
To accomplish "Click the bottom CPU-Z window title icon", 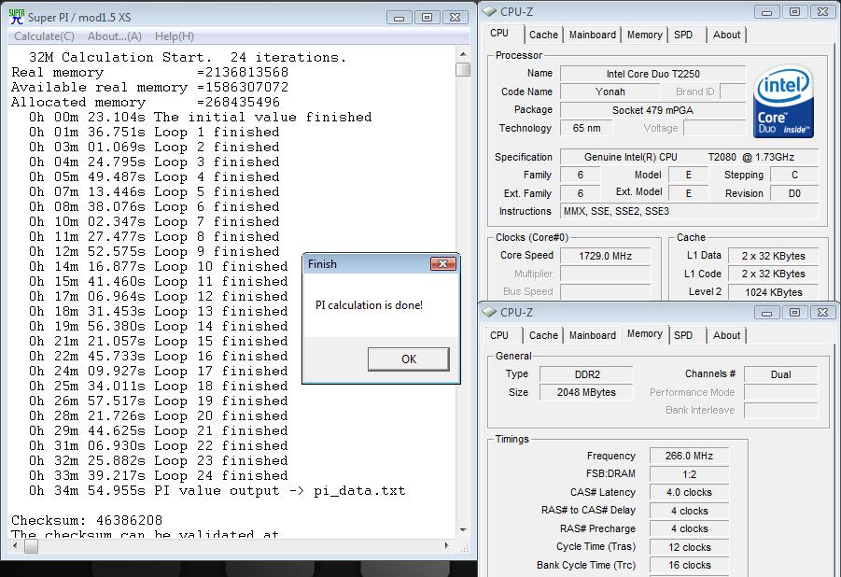I will click(x=488, y=312).
